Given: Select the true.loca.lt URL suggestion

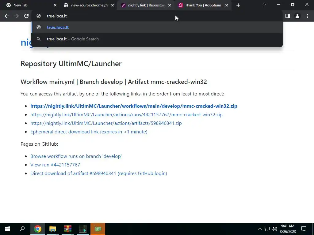Looking at the screenshot, I should [157, 27].
